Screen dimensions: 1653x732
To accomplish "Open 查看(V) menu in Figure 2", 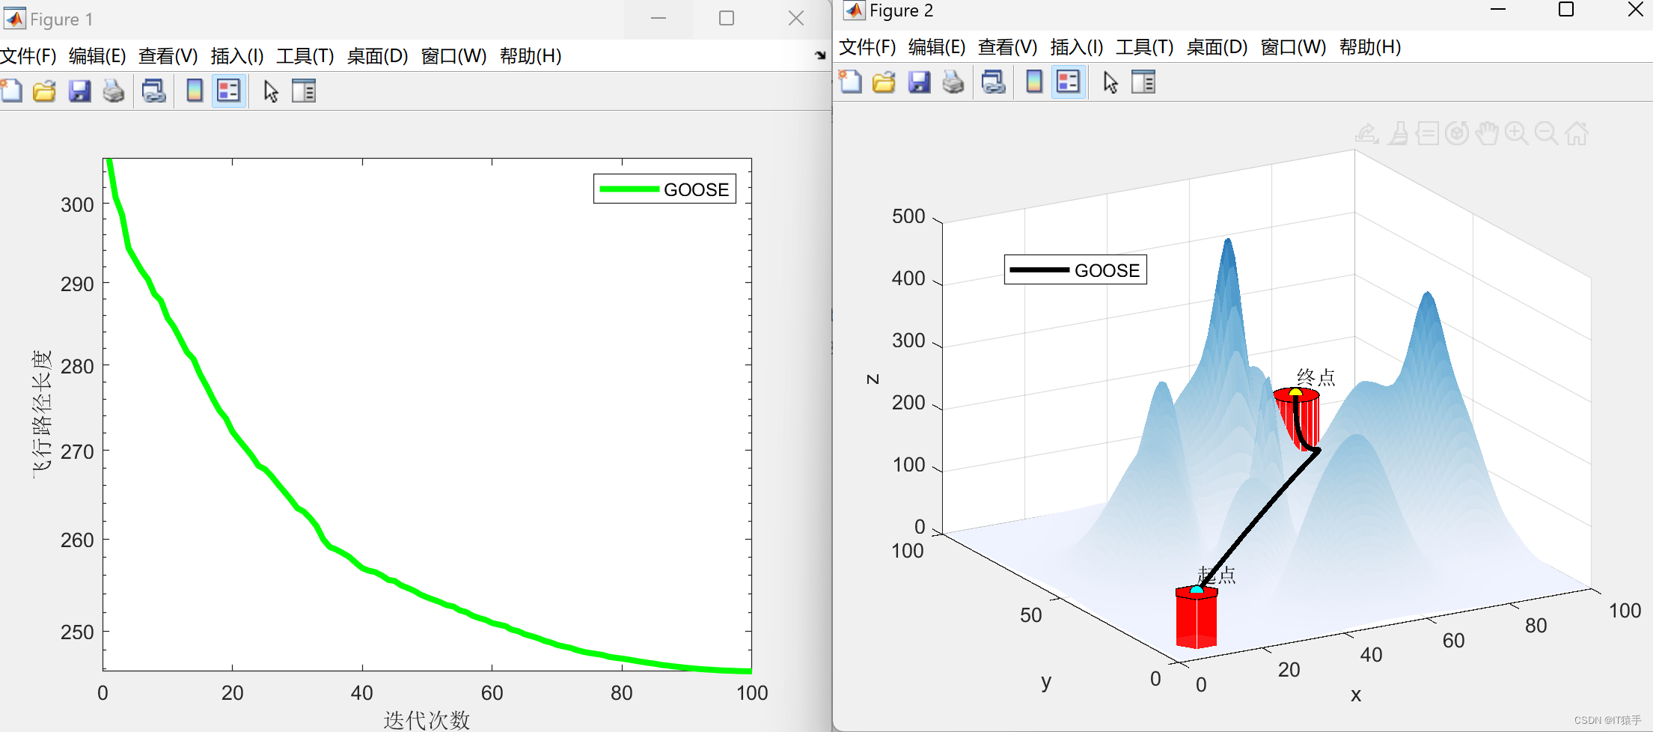I will [x=1007, y=47].
